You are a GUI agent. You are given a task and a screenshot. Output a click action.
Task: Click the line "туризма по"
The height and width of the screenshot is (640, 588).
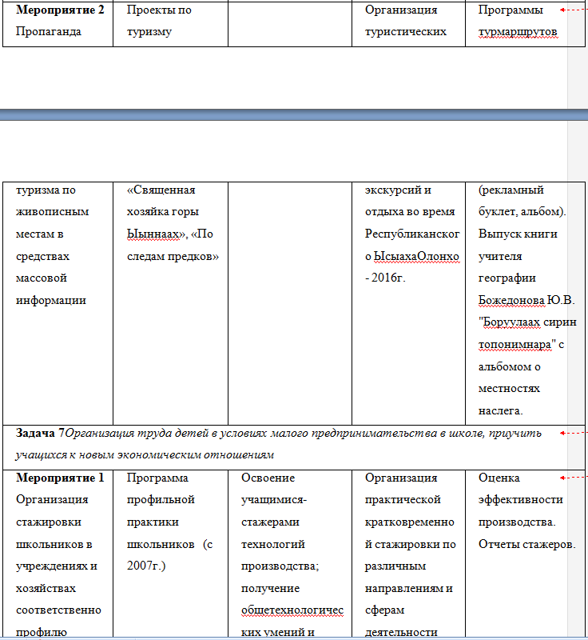46,190
